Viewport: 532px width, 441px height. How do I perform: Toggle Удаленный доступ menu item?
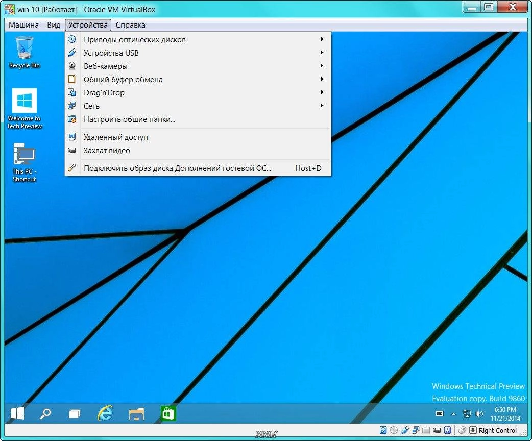click(x=198, y=137)
